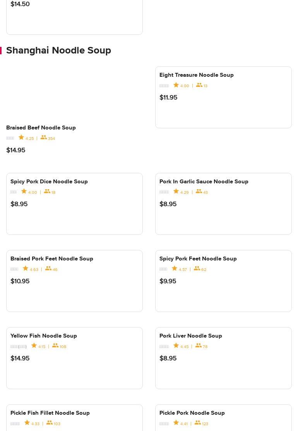The image size is (298, 431).
Task: Select the Spicy Pork Feet Noodle Soup title
Action: coord(198,259)
